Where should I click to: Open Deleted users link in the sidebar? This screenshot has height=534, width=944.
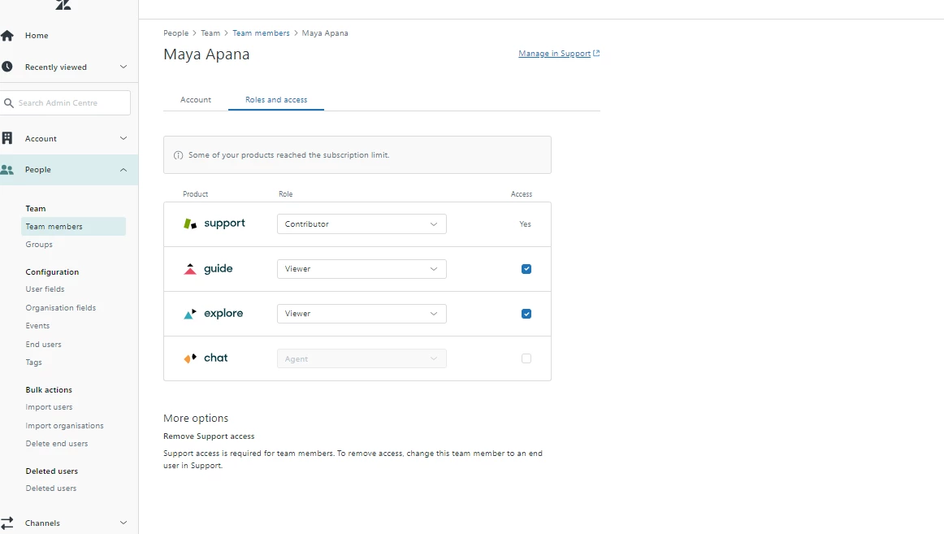(x=51, y=488)
